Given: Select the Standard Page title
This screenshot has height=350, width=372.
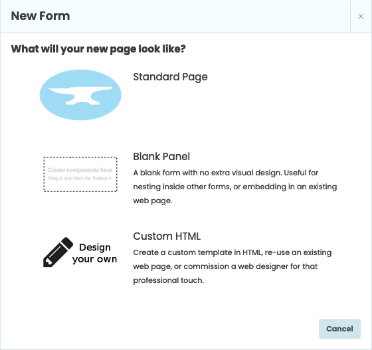Looking at the screenshot, I should pos(170,77).
